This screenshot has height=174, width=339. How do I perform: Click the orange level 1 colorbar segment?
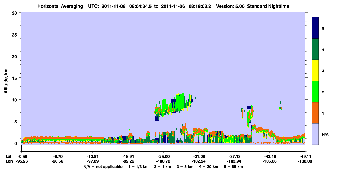[x=315, y=113]
